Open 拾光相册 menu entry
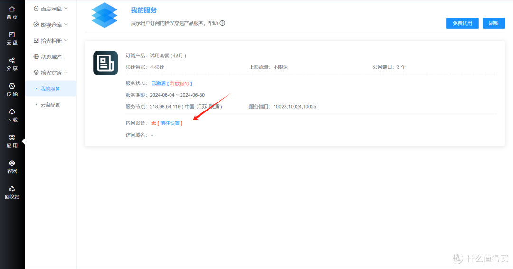This screenshot has width=513, height=269. point(51,40)
